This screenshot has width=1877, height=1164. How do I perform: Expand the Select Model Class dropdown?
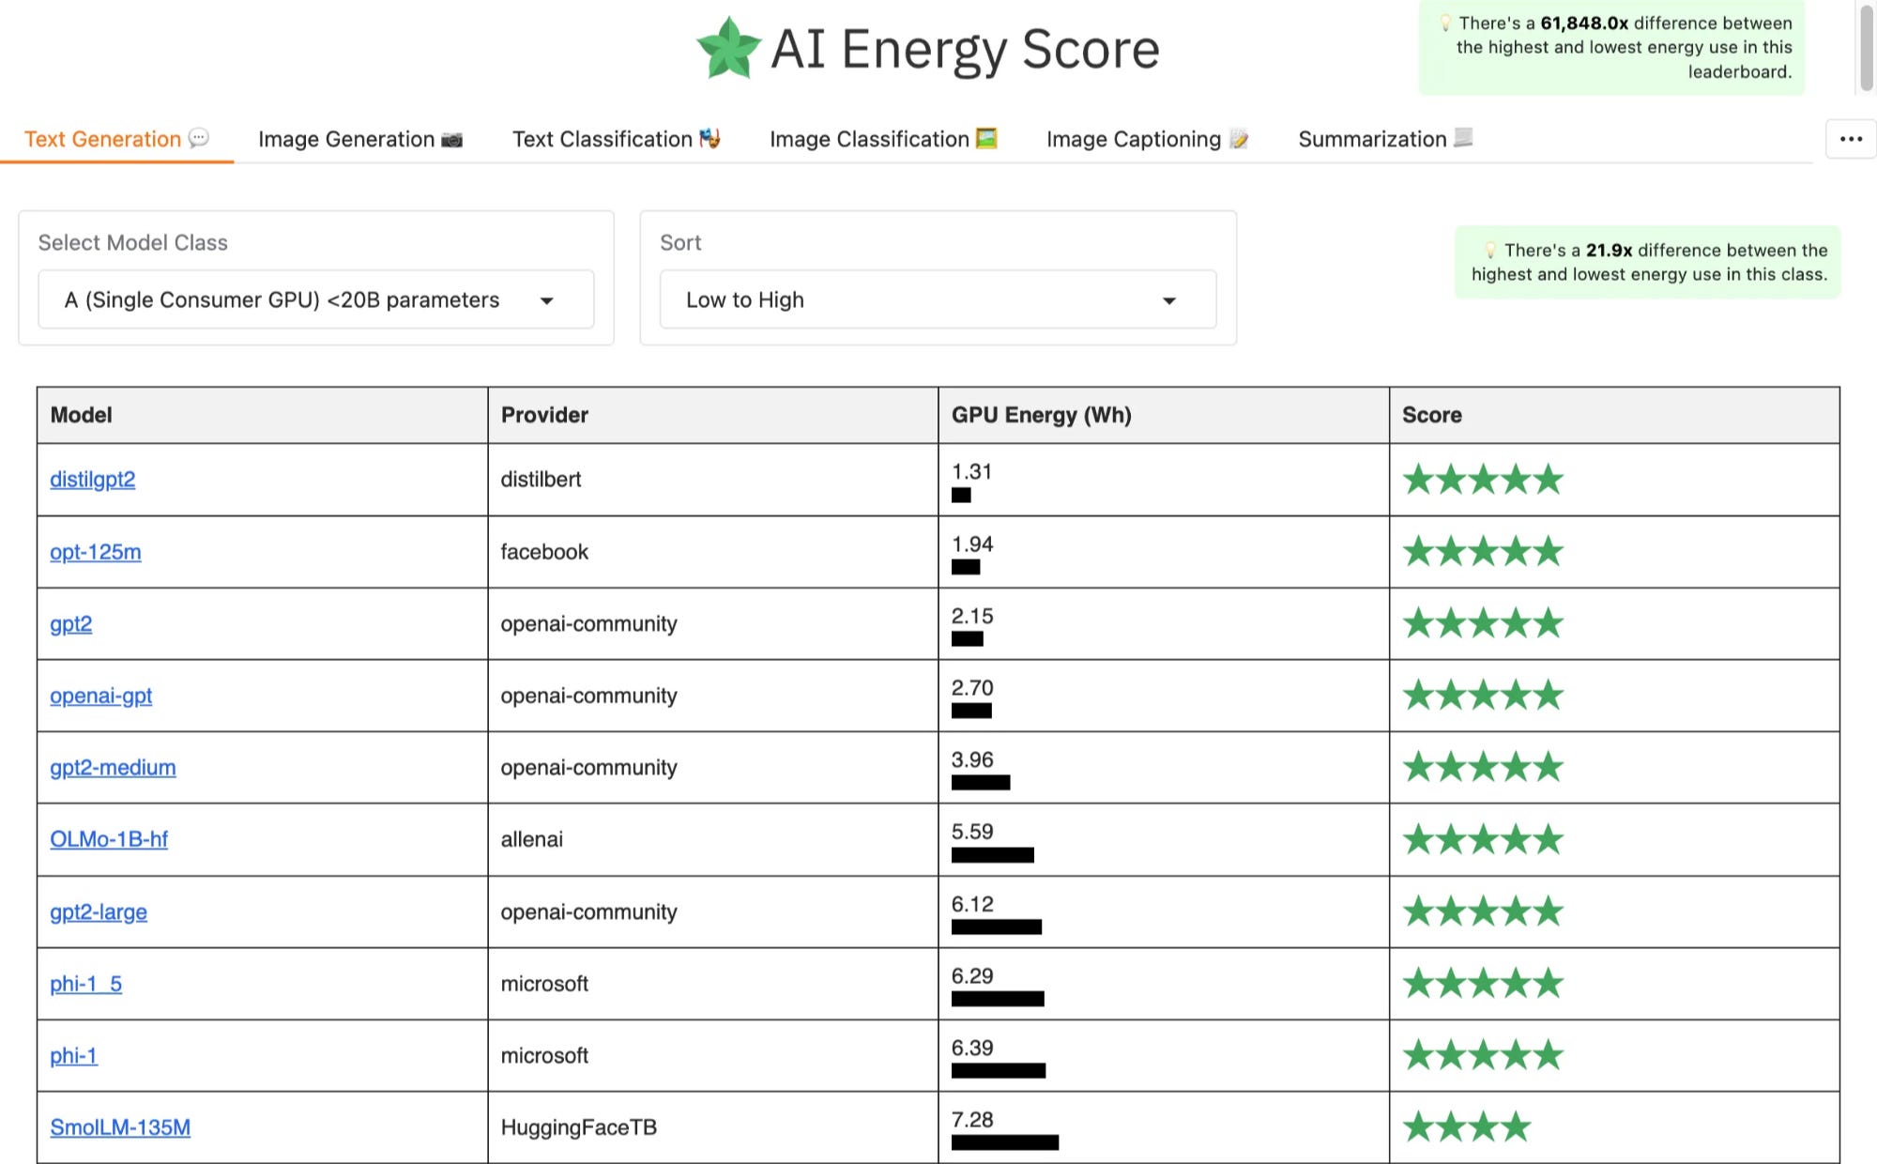point(315,299)
